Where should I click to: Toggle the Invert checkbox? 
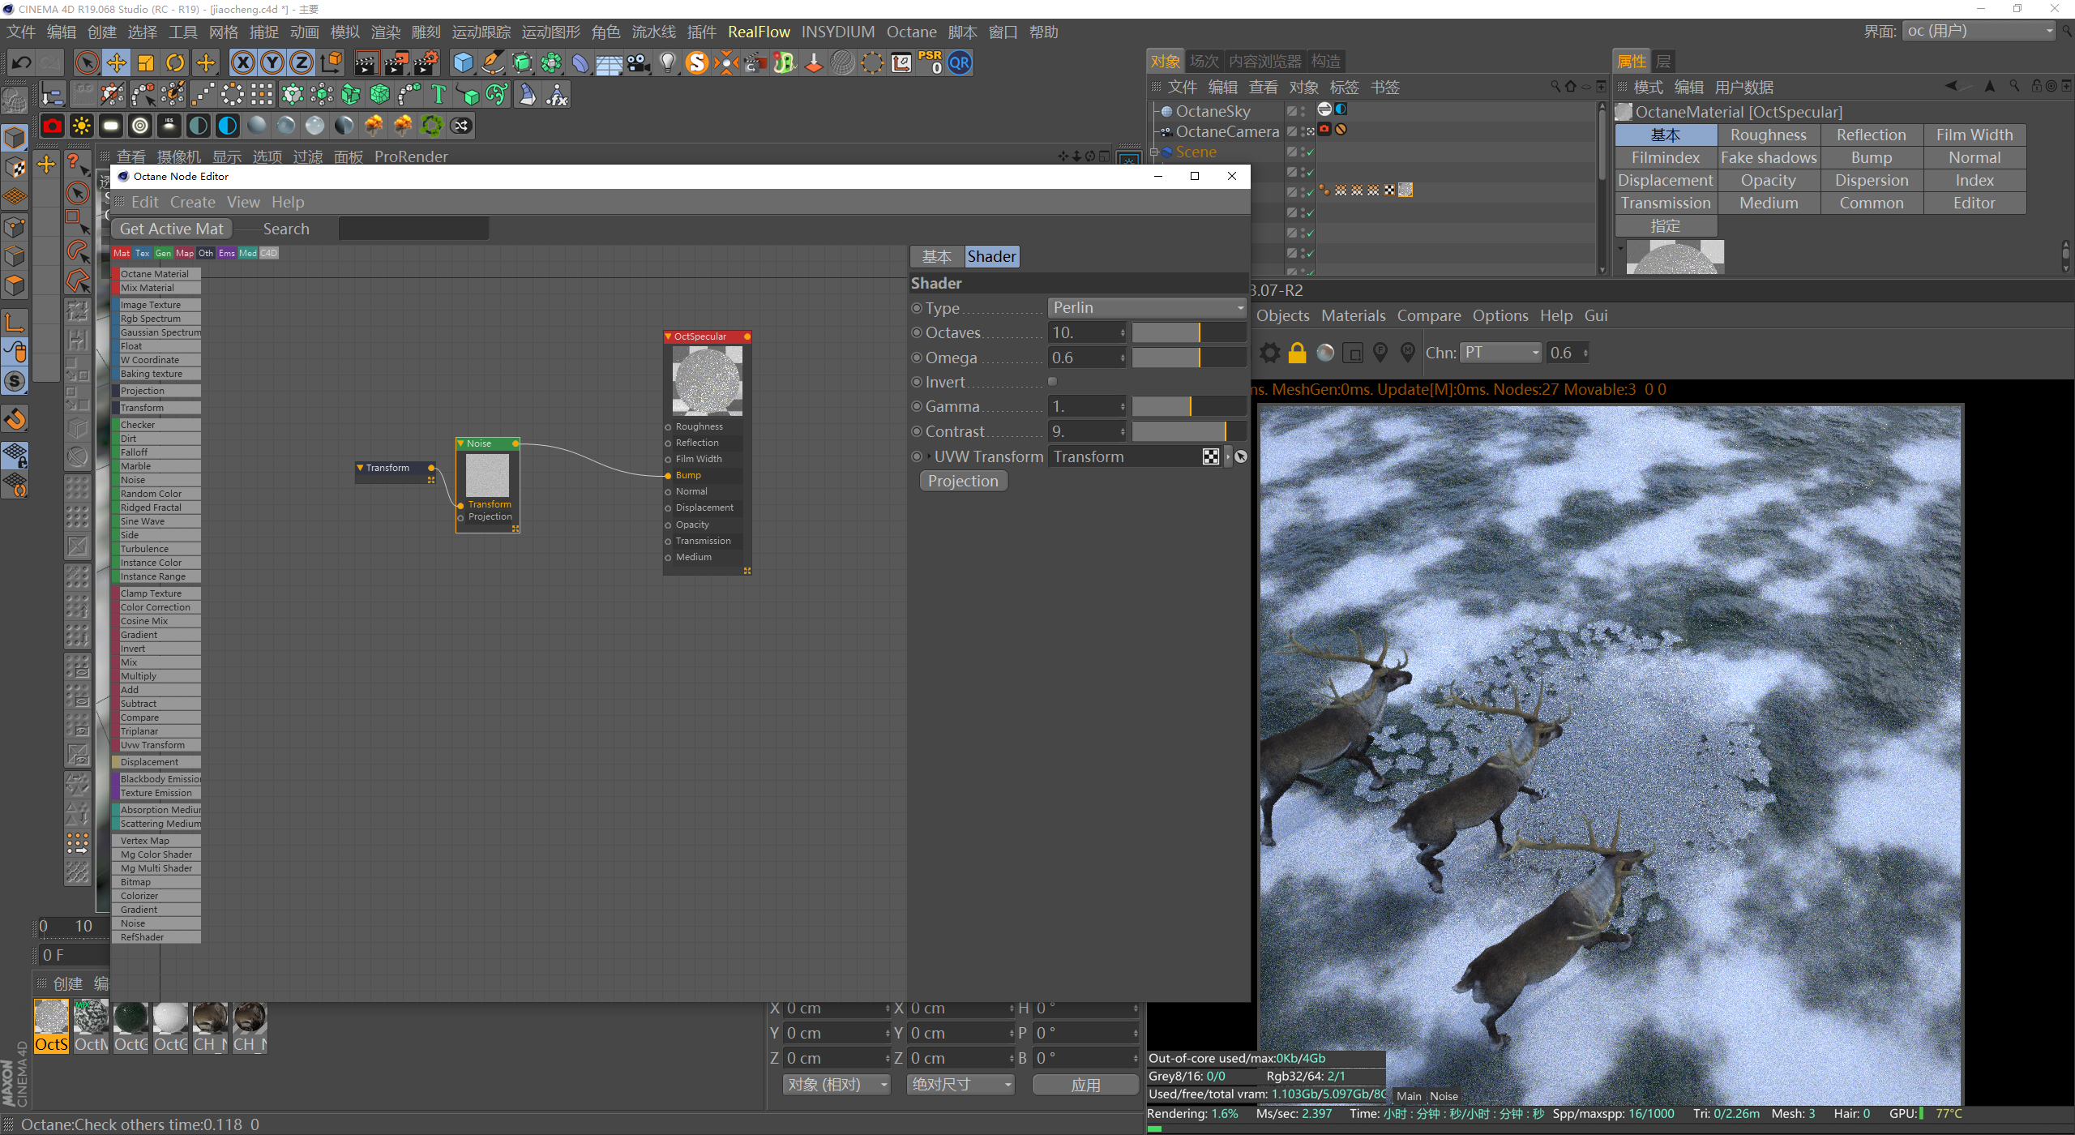1053,382
